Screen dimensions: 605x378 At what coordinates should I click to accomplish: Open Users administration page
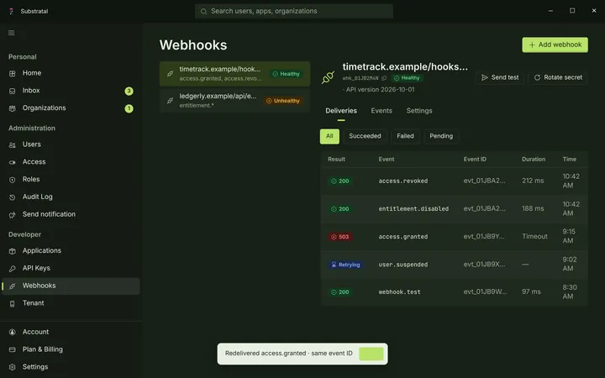click(71, 144)
